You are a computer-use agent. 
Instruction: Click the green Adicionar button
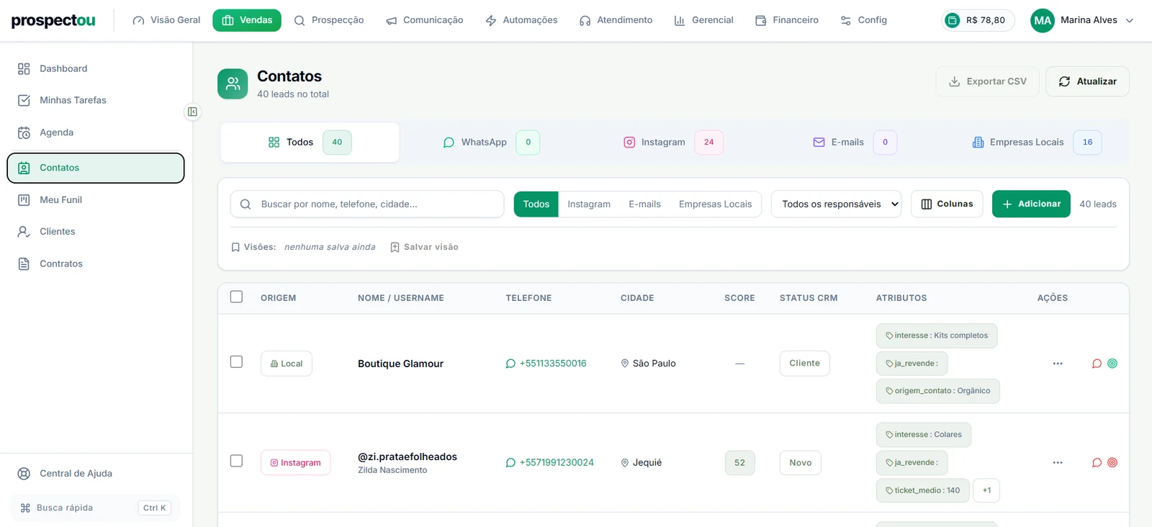click(1031, 204)
